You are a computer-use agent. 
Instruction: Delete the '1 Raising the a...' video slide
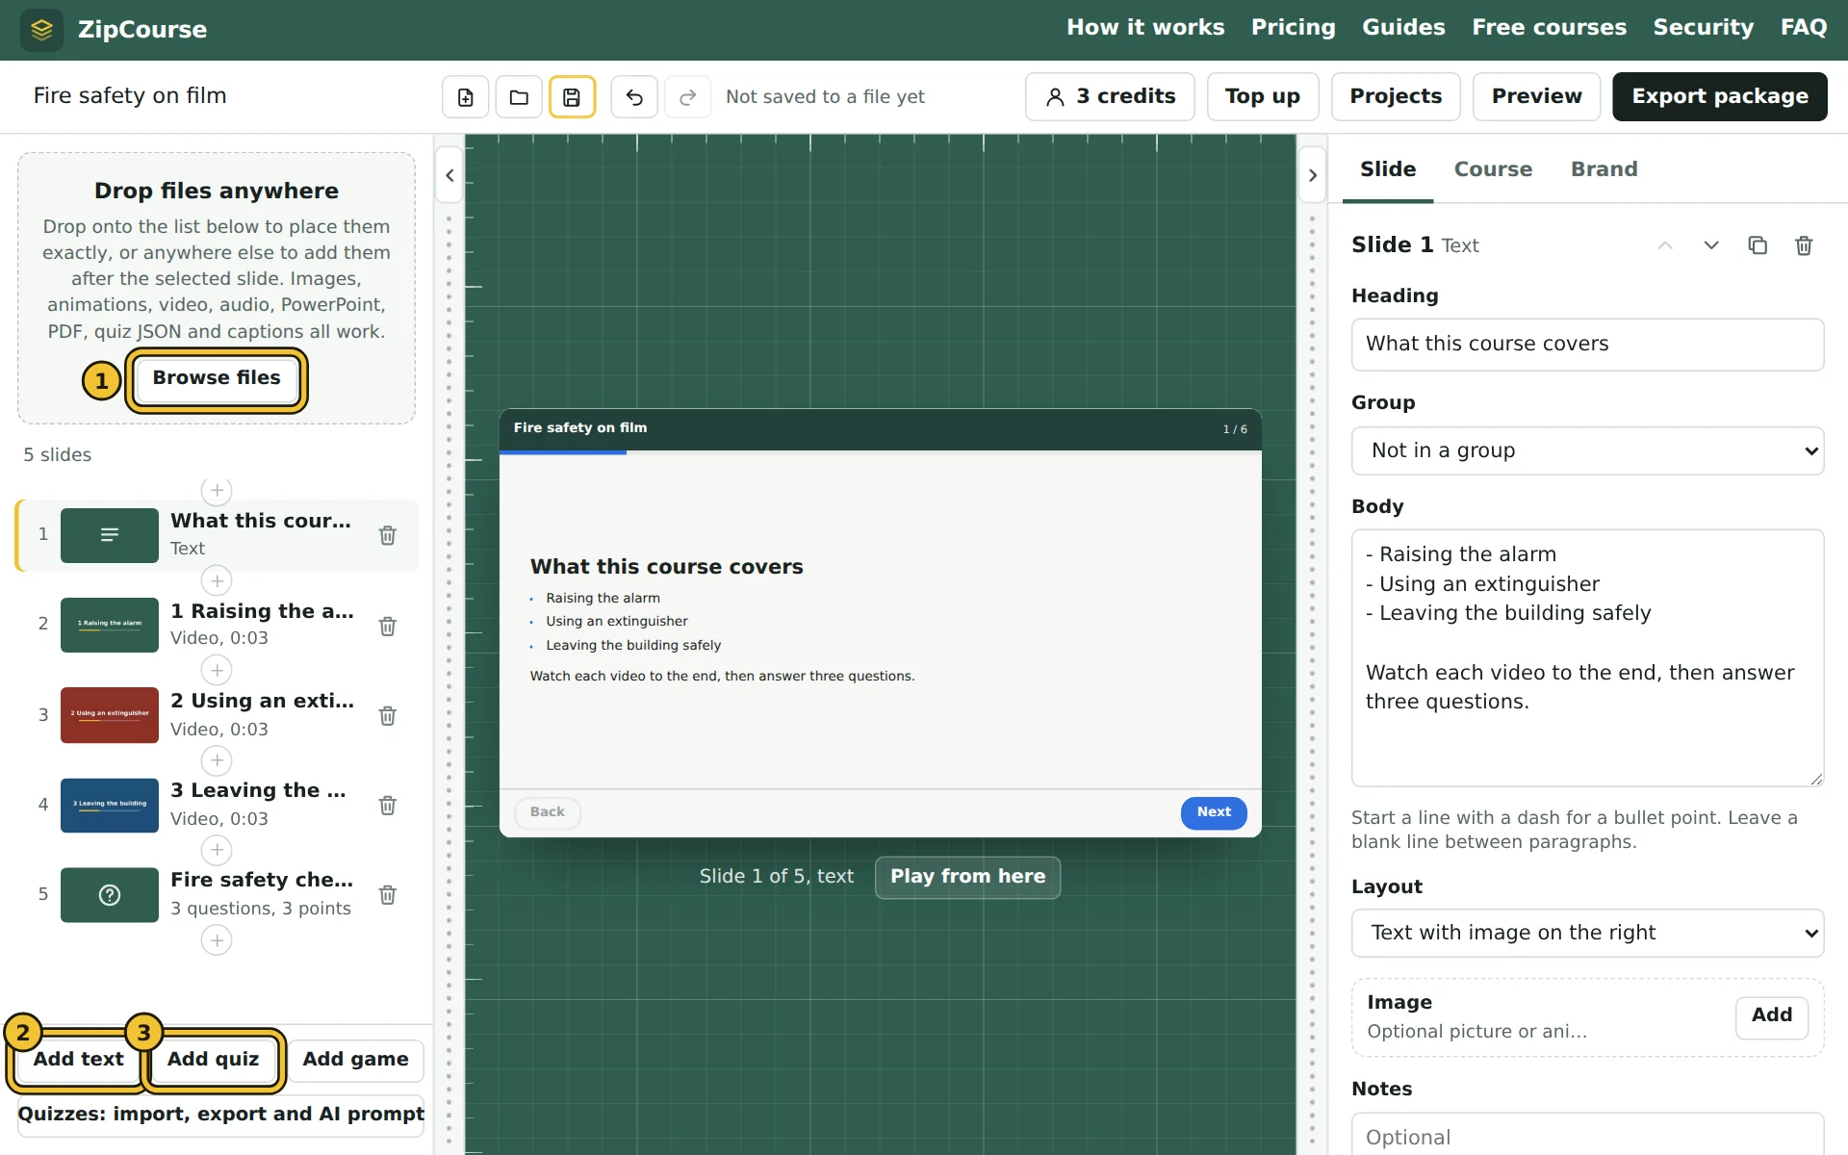click(x=388, y=627)
